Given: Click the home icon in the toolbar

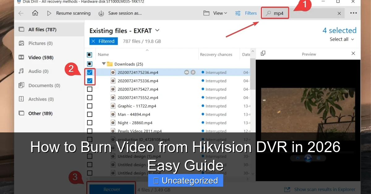Looking at the screenshot, I should coord(35,13).
